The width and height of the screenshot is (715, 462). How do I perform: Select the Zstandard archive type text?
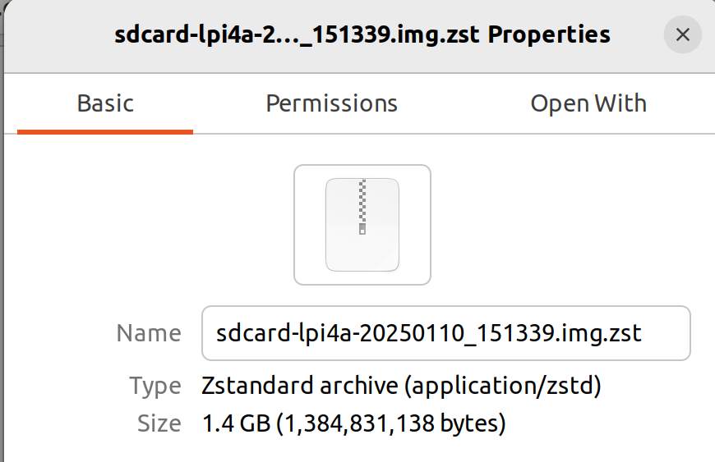tap(300, 386)
